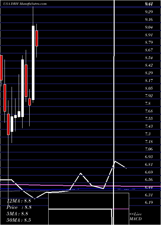Click the tallest white candlestick body

[x=33, y=63]
